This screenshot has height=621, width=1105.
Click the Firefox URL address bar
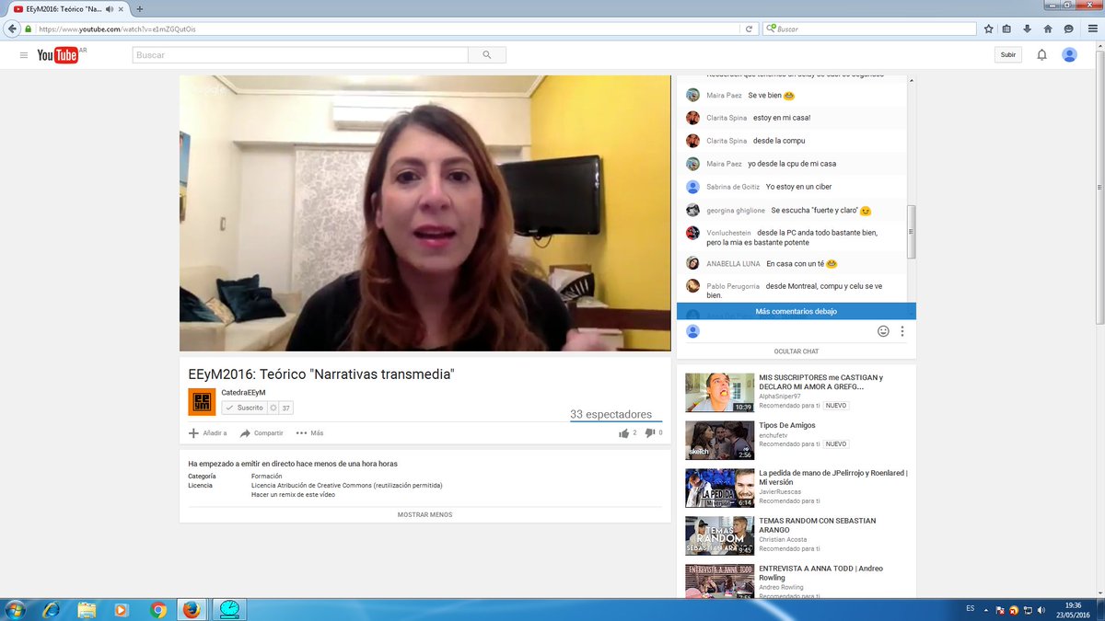387,29
